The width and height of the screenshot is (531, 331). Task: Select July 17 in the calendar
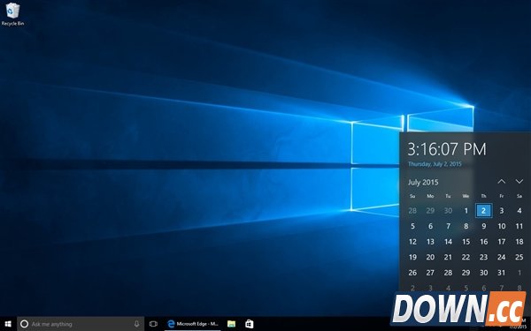502,242
